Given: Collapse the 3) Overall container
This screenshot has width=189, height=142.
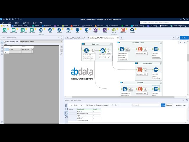Looking at the screenshot, I should pyautogui.click(x=161, y=83).
